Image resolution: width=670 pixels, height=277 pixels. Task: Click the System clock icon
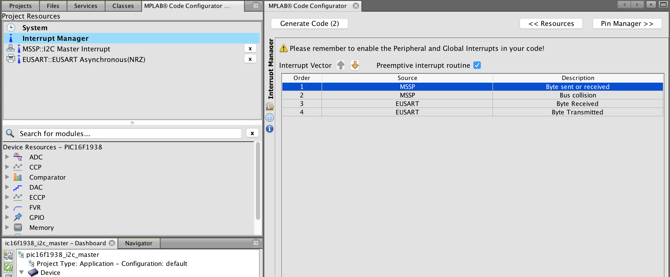[x=11, y=28]
